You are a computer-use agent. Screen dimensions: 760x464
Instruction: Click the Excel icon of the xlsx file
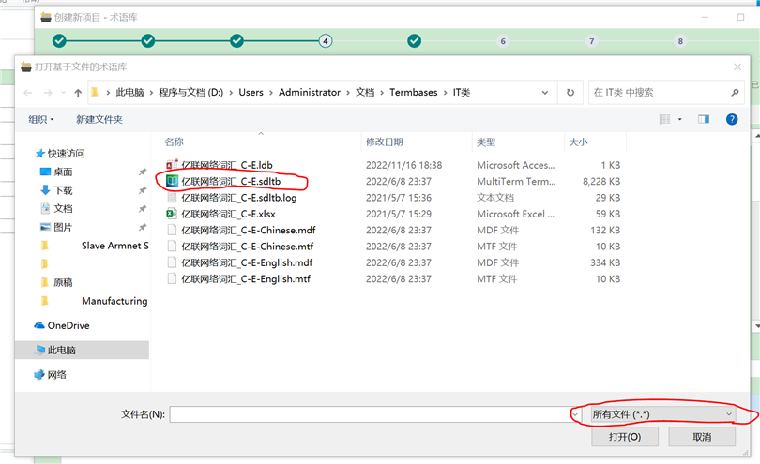[x=172, y=214]
